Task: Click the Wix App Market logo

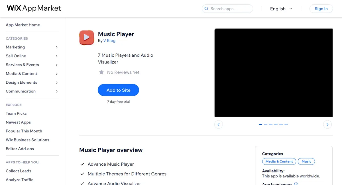Action: tap(34, 8)
